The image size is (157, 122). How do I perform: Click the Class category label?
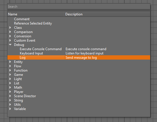pyautogui.click(x=18, y=28)
